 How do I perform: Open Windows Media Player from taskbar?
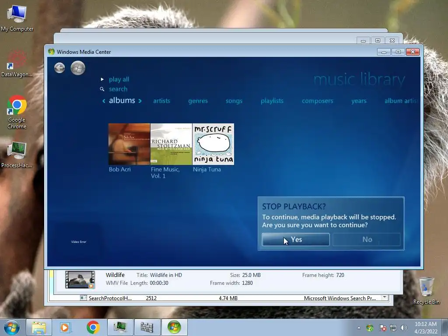66,327
